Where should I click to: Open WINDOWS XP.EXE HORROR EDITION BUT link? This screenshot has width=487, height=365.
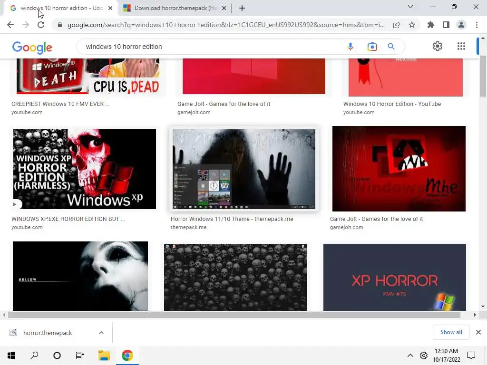click(x=68, y=219)
